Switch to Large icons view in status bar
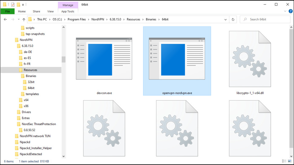 point(290,161)
